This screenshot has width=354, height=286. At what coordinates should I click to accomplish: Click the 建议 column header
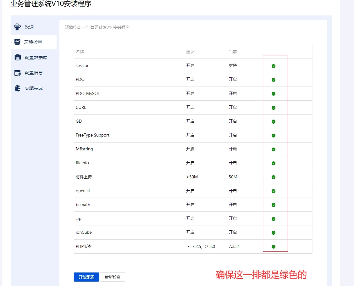(x=190, y=52)
